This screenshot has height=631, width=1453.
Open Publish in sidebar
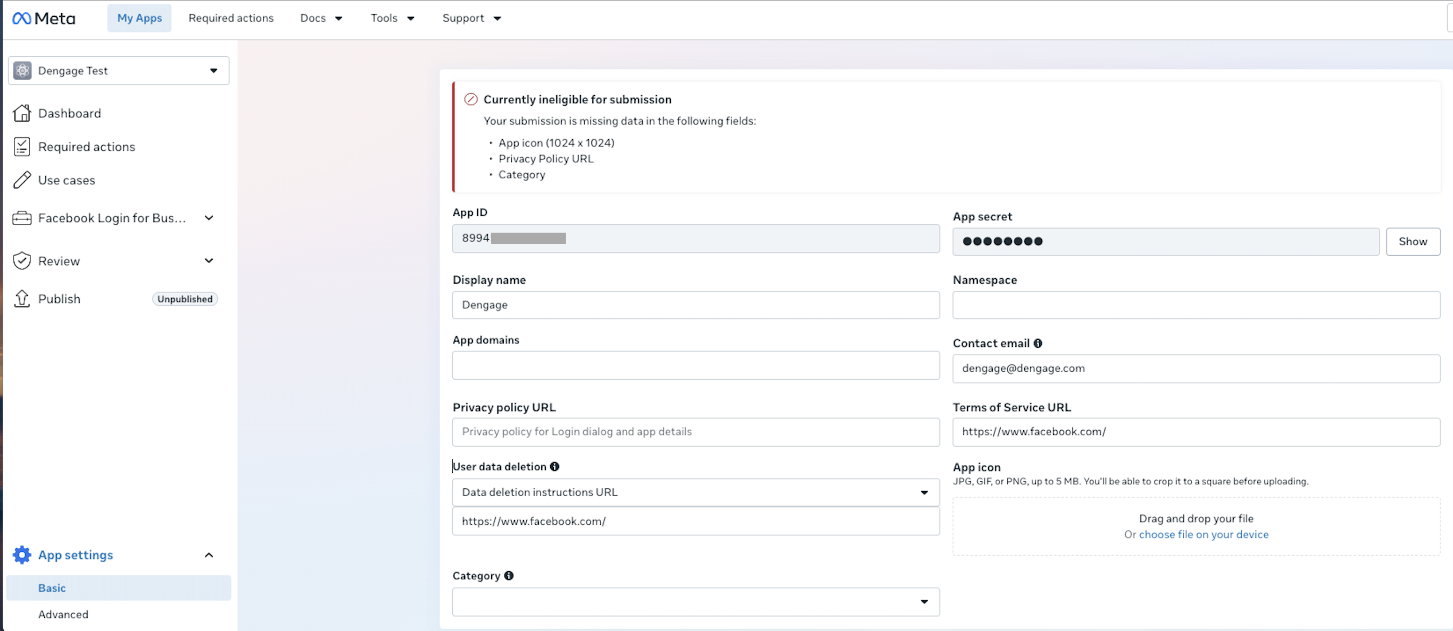click(x=59, y=299)
